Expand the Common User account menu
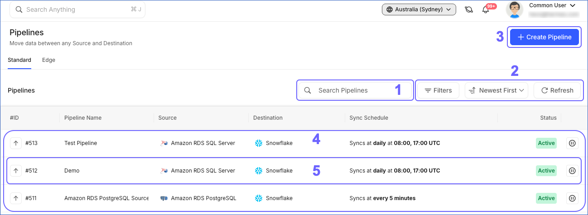588x215 pixels. tap(552, 5)
